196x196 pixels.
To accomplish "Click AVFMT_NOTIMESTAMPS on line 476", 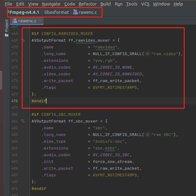I will point(115,88).
